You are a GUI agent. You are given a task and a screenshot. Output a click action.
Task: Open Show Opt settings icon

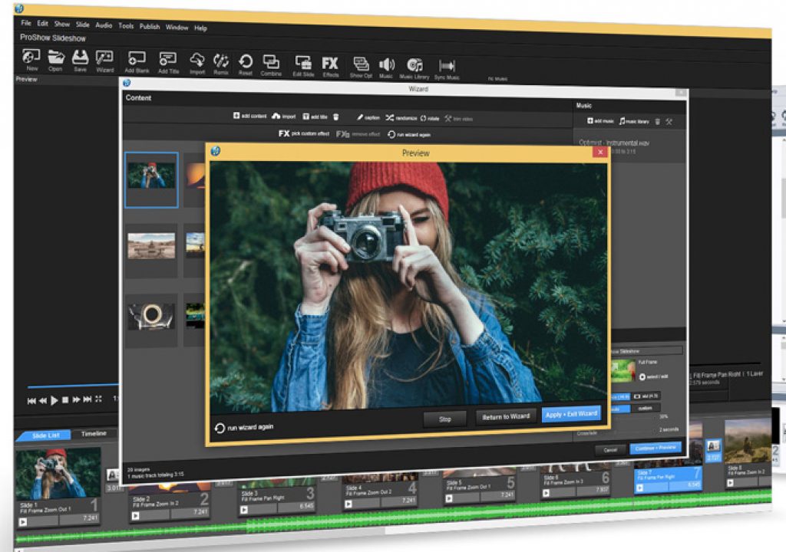point(361,67)
